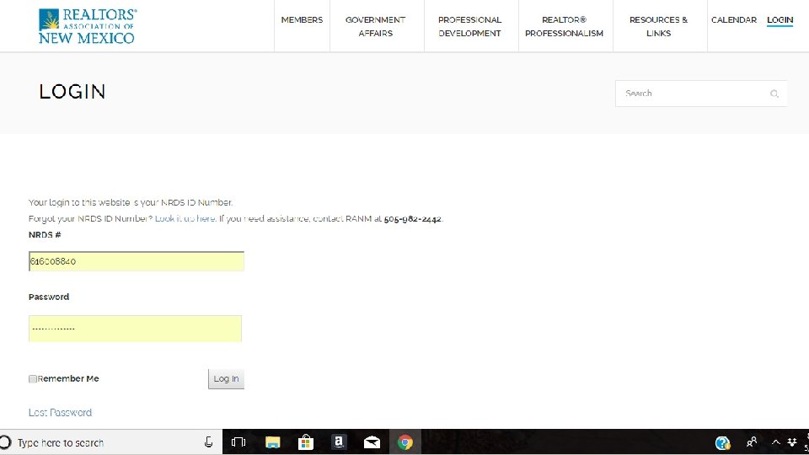Open the Government Affairs menu
Screen dimensions: 809x455
coord(376,26)
